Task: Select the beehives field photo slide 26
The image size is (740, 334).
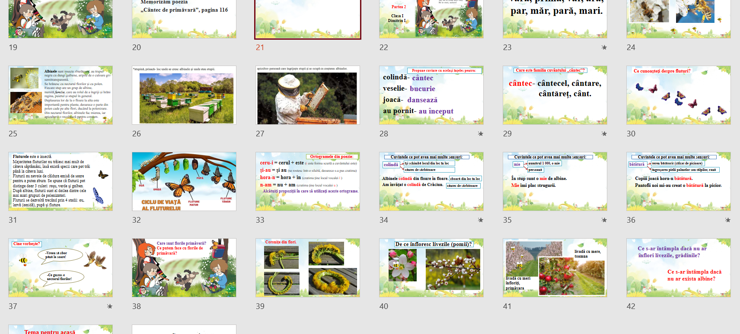Action: tap(184, 95)
